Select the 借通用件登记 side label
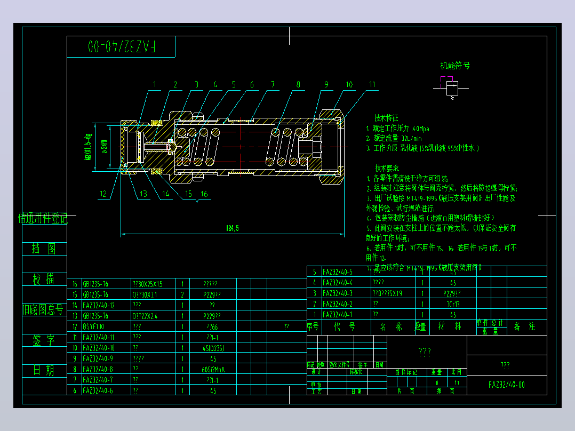Image resolution: width=575 pixels, height=431 pixels. tap(43, 219)
